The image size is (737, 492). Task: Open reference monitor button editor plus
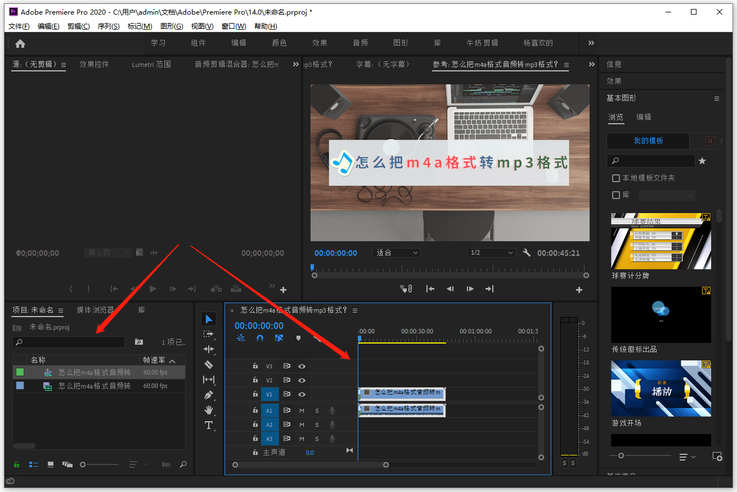point(579,290)
